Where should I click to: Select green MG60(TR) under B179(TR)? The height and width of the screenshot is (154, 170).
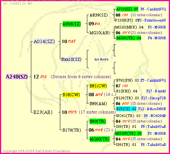(x=100, y=139)
